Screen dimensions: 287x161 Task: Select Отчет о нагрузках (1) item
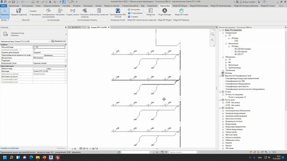[x=237, y=97]
